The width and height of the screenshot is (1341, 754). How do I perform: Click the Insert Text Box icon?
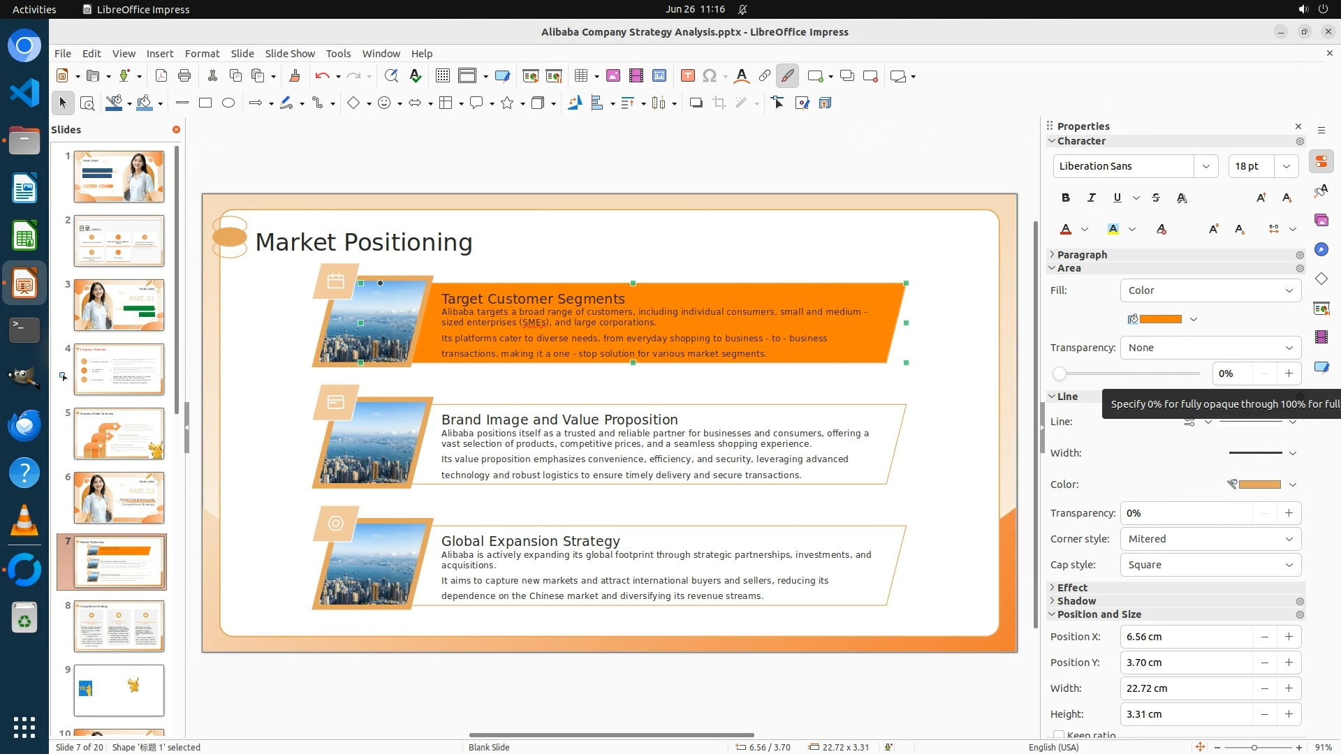tap(687, 76)
